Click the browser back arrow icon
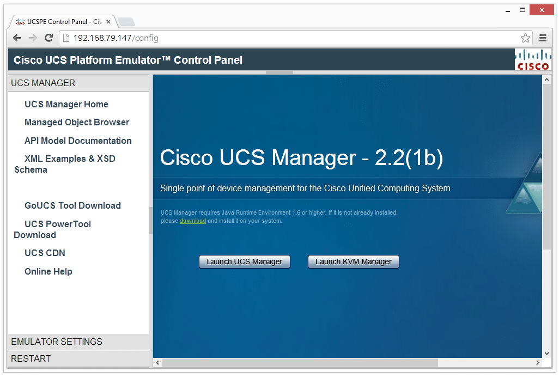Screen dimensions: 559x377 click(x=17, y=38)
